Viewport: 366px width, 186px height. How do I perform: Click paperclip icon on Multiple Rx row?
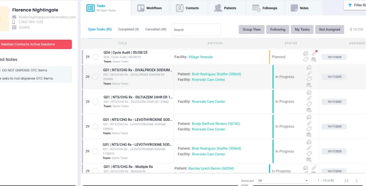point(314,168)
